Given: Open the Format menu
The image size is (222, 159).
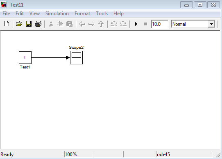Looking at the screenshot, I should coord(82,14).
